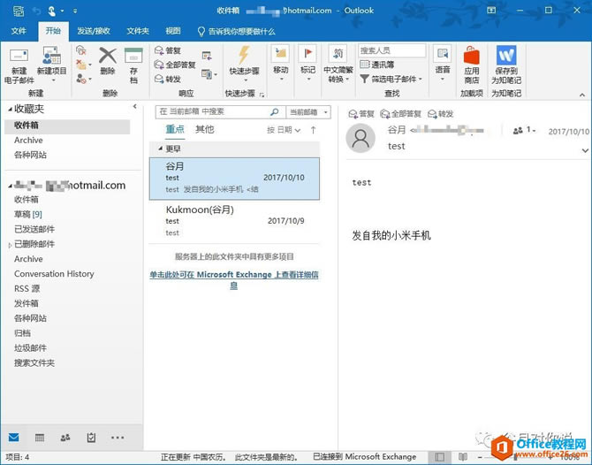The image size is (592, 465).
Task: Open the RSS 源 folder
Action: click(x=27, y=288)
